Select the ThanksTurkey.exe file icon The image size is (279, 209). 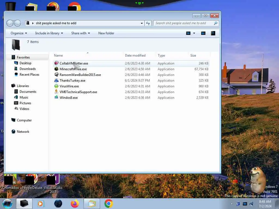coord(56,80)
